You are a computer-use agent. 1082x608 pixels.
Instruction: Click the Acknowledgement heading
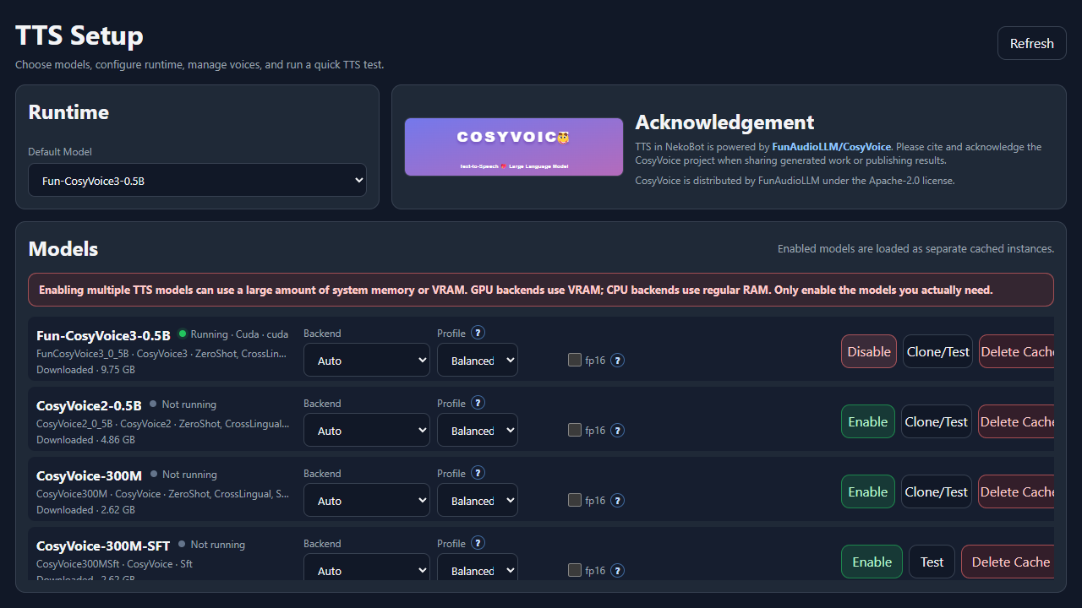pyautogui.click(x=724, y=122)
